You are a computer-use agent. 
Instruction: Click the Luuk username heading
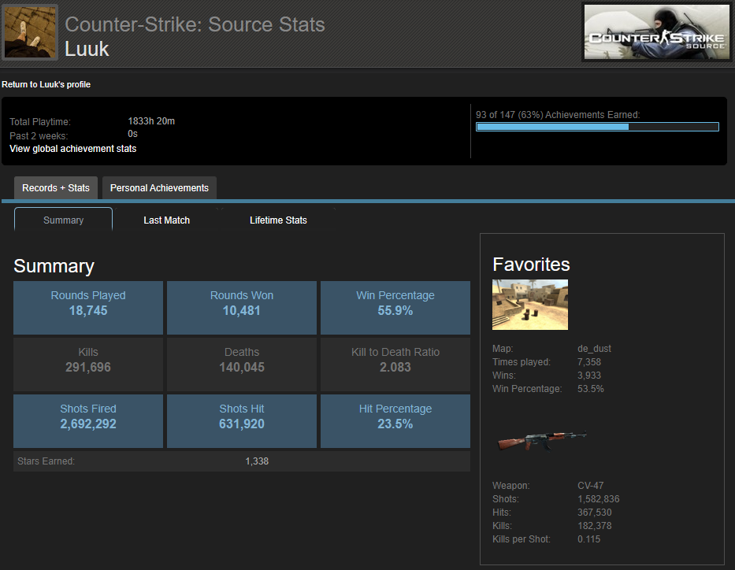click(x=87, y=49)
